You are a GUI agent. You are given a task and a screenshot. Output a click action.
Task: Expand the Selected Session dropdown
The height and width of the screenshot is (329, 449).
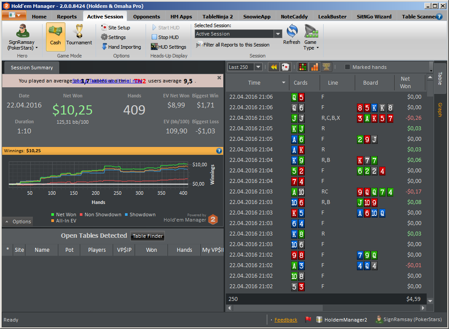click(278, 34)
